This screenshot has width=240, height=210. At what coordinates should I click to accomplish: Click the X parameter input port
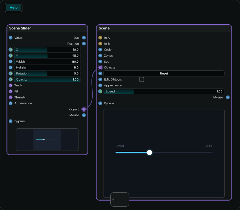(11, 50)
